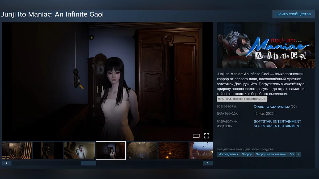
Task: Select the library corridor thumbnail
Action: [x=142, y=151]
